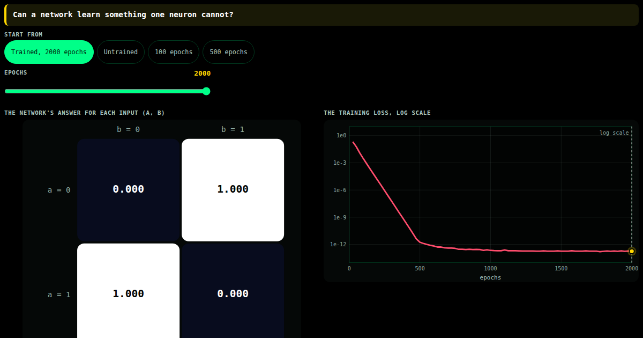
Task: Select the "Trained, 2000 epochs" preset
Action: coord(49,52)
